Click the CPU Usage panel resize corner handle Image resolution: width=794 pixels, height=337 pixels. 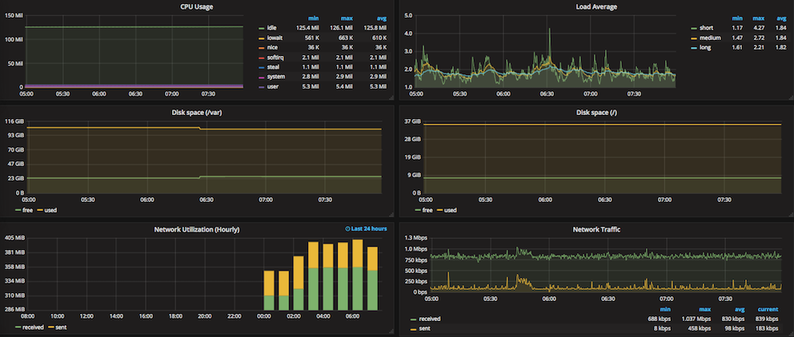click(x=391, y=96)
